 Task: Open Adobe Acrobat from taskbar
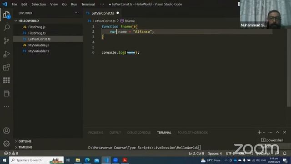click(125, 160)
